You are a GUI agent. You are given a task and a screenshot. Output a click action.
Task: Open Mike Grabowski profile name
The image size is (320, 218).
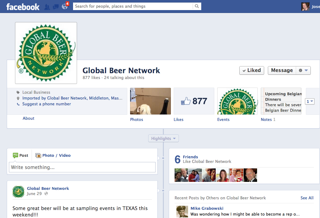[207, 208]
